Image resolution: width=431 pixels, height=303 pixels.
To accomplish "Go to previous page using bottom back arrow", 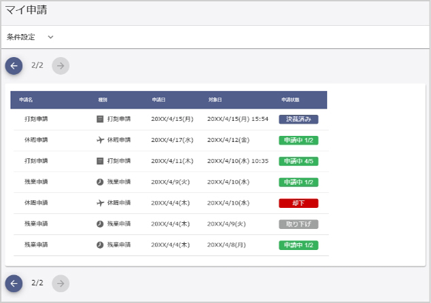I will pos(14,283).
